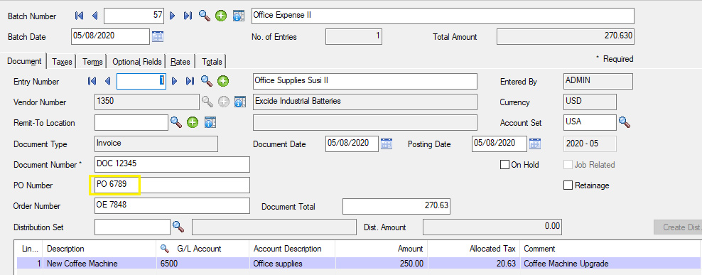Click the Amount column header

382,249
